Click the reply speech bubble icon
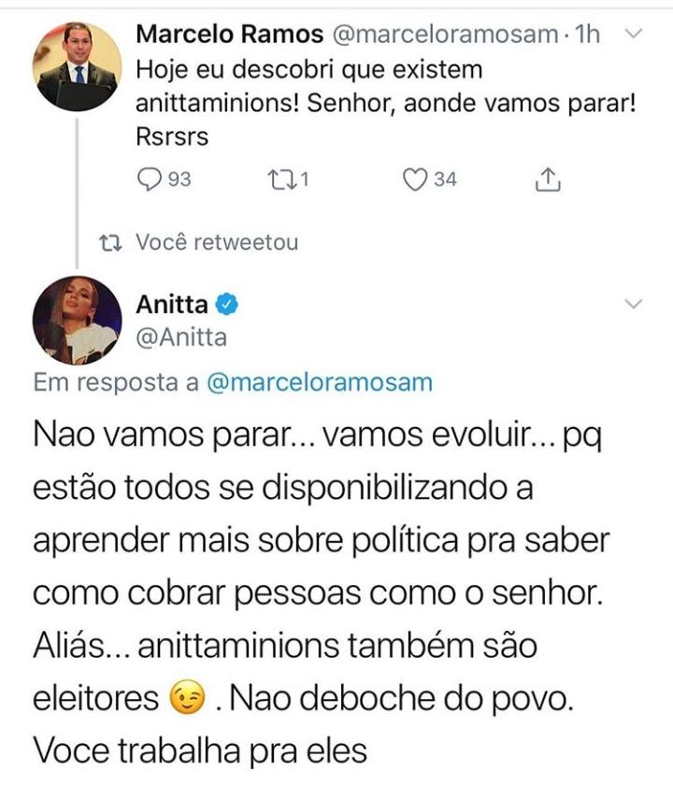This screenshot has width=673, height=785. (150, 179)
